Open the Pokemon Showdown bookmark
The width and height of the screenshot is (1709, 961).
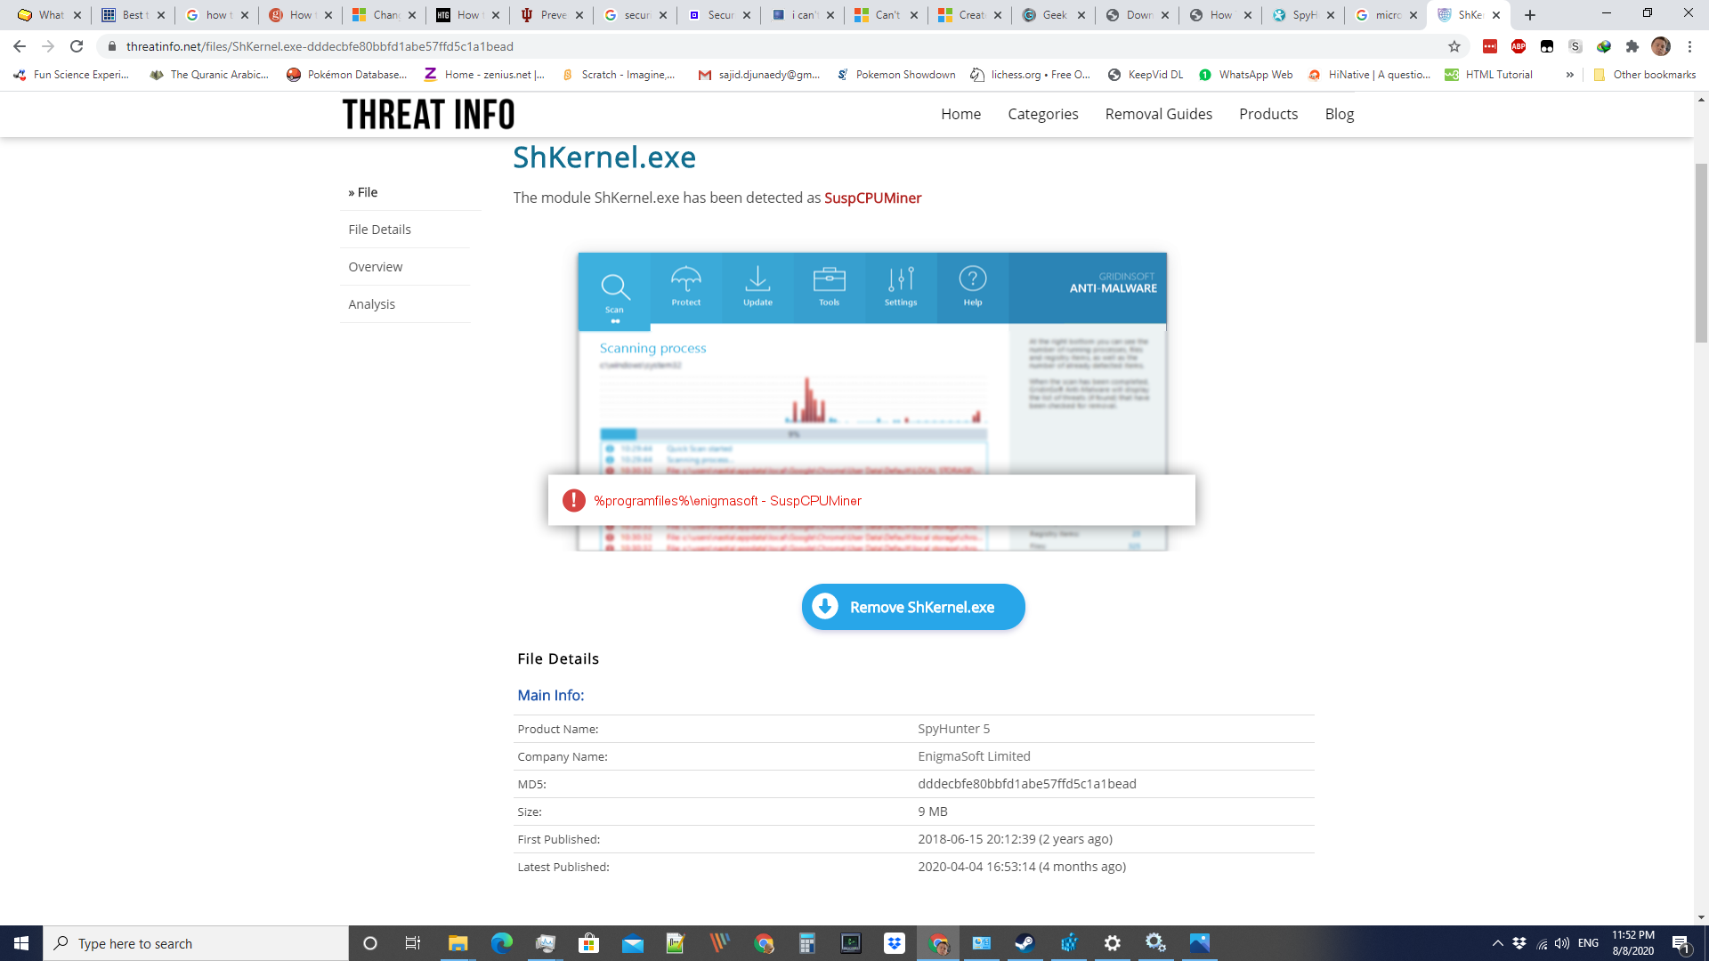pyautogui.click(x=896, y=75)
